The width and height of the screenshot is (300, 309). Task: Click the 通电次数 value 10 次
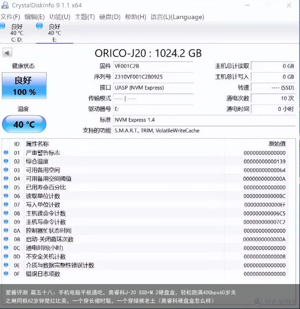[x=273, y=98]
